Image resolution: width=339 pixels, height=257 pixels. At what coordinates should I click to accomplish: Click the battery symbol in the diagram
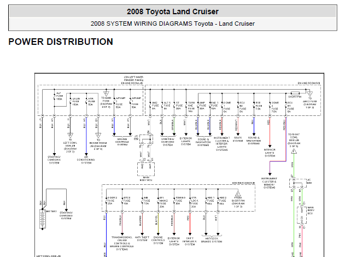coord(43,219)
